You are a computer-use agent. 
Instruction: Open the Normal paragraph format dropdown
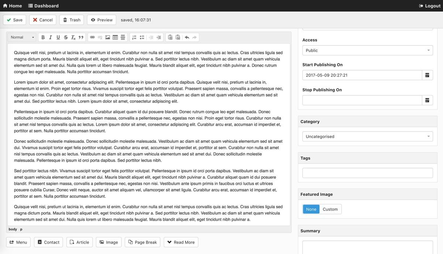click(x=23, y=37)
